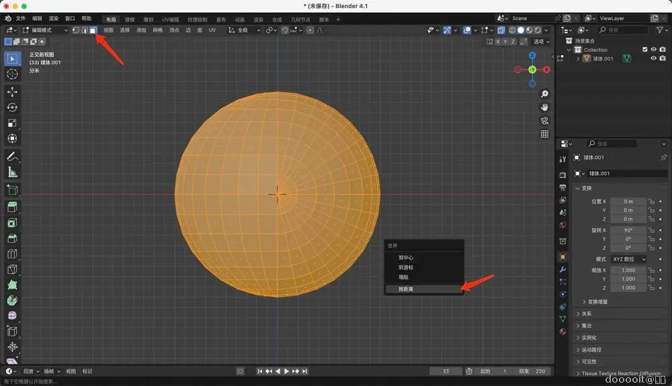The image size is (672, 386).
Task: Switch to vertex select mode
Action: click(x=75, y=30)
